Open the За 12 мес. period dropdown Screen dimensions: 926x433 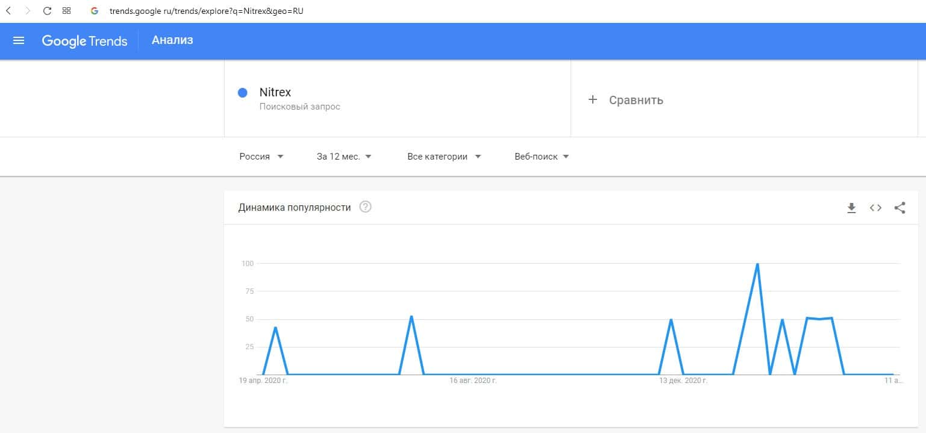[344, 157]
